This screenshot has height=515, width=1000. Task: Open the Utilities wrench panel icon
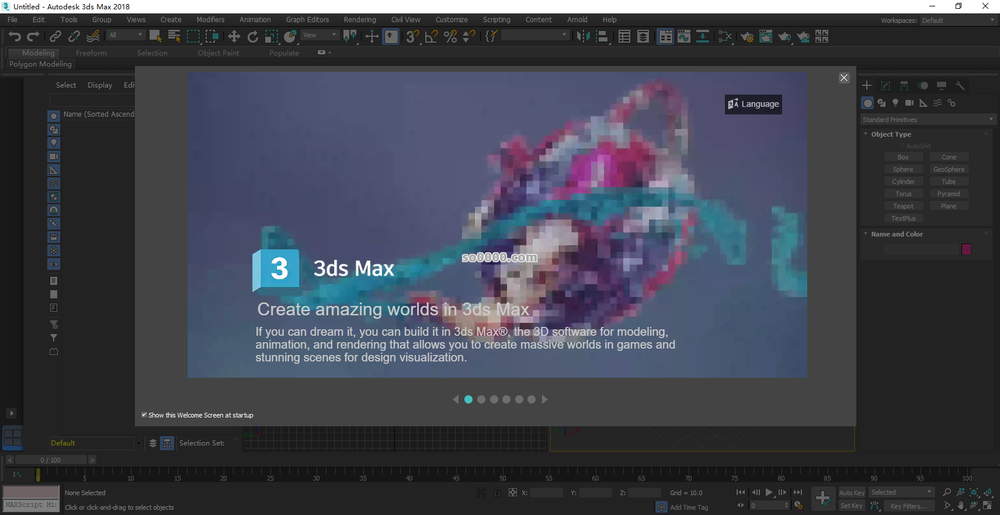[x=960, y=85]
